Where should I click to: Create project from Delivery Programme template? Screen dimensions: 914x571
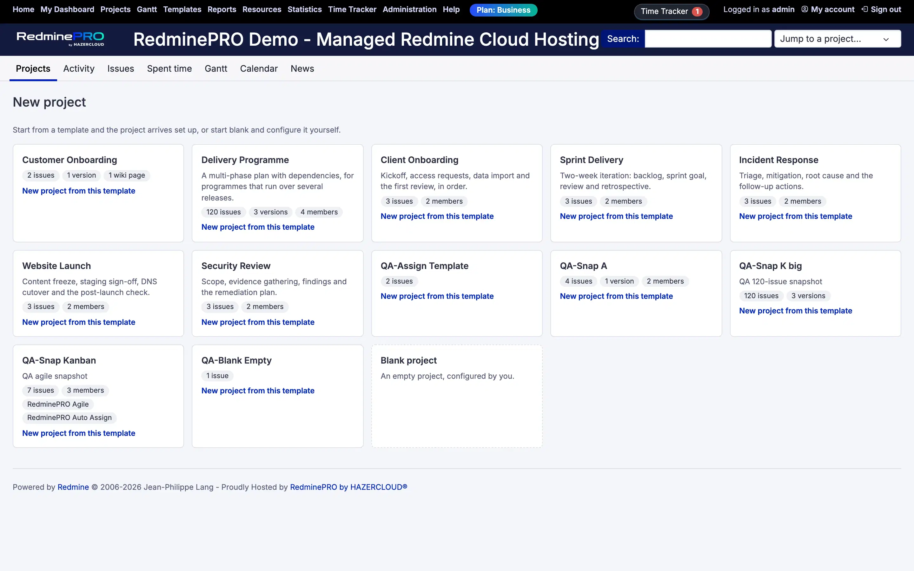click(x=258, y=227)
